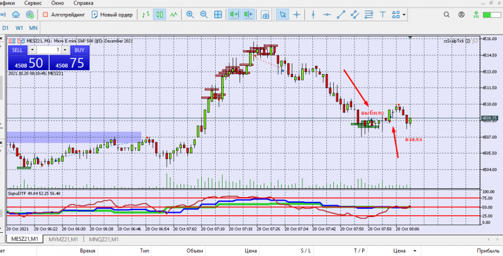The width and height of the screenshot is (503, 256).
Task: Open the Справка menu
Action: point(83,3)
